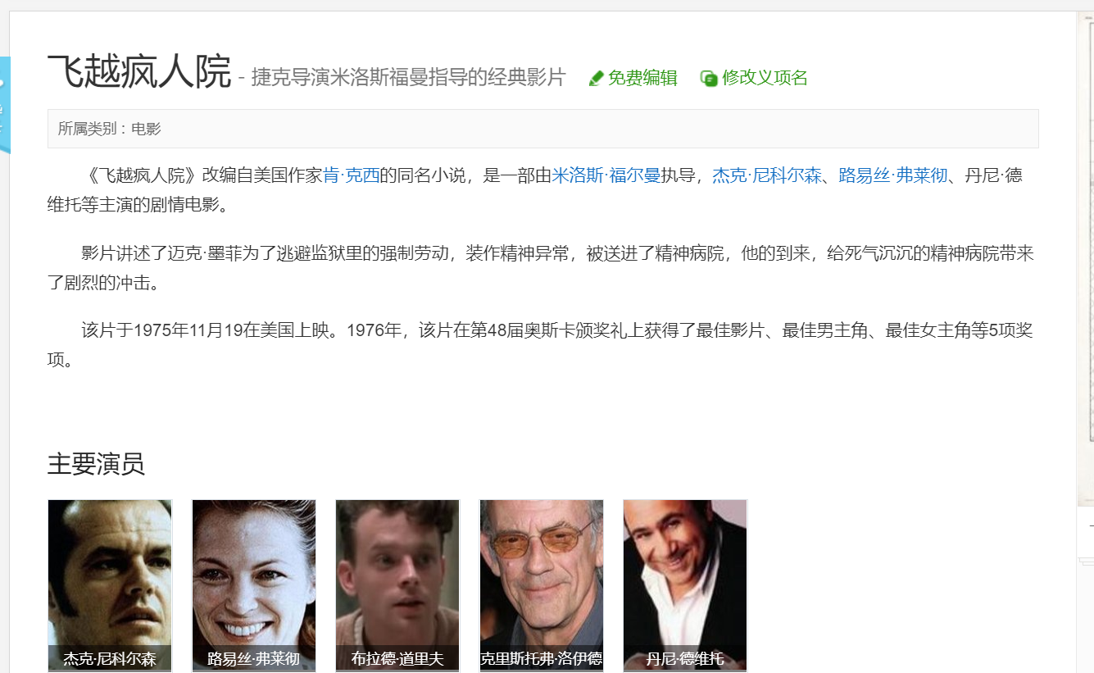This screenshot has width=1094, height=673.
Task: Click the 丹尼·德维托 caption label
Action: (x=685, y=658)
